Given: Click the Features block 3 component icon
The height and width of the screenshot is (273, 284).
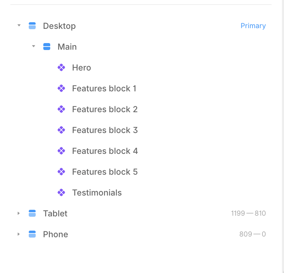Looking at the screenshot, I should click(61, 130).
